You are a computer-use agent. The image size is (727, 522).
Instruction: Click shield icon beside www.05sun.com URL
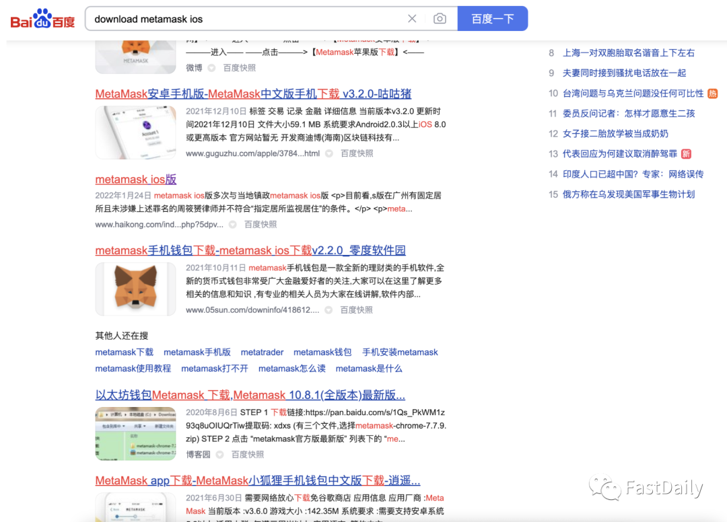pos(328,310)
